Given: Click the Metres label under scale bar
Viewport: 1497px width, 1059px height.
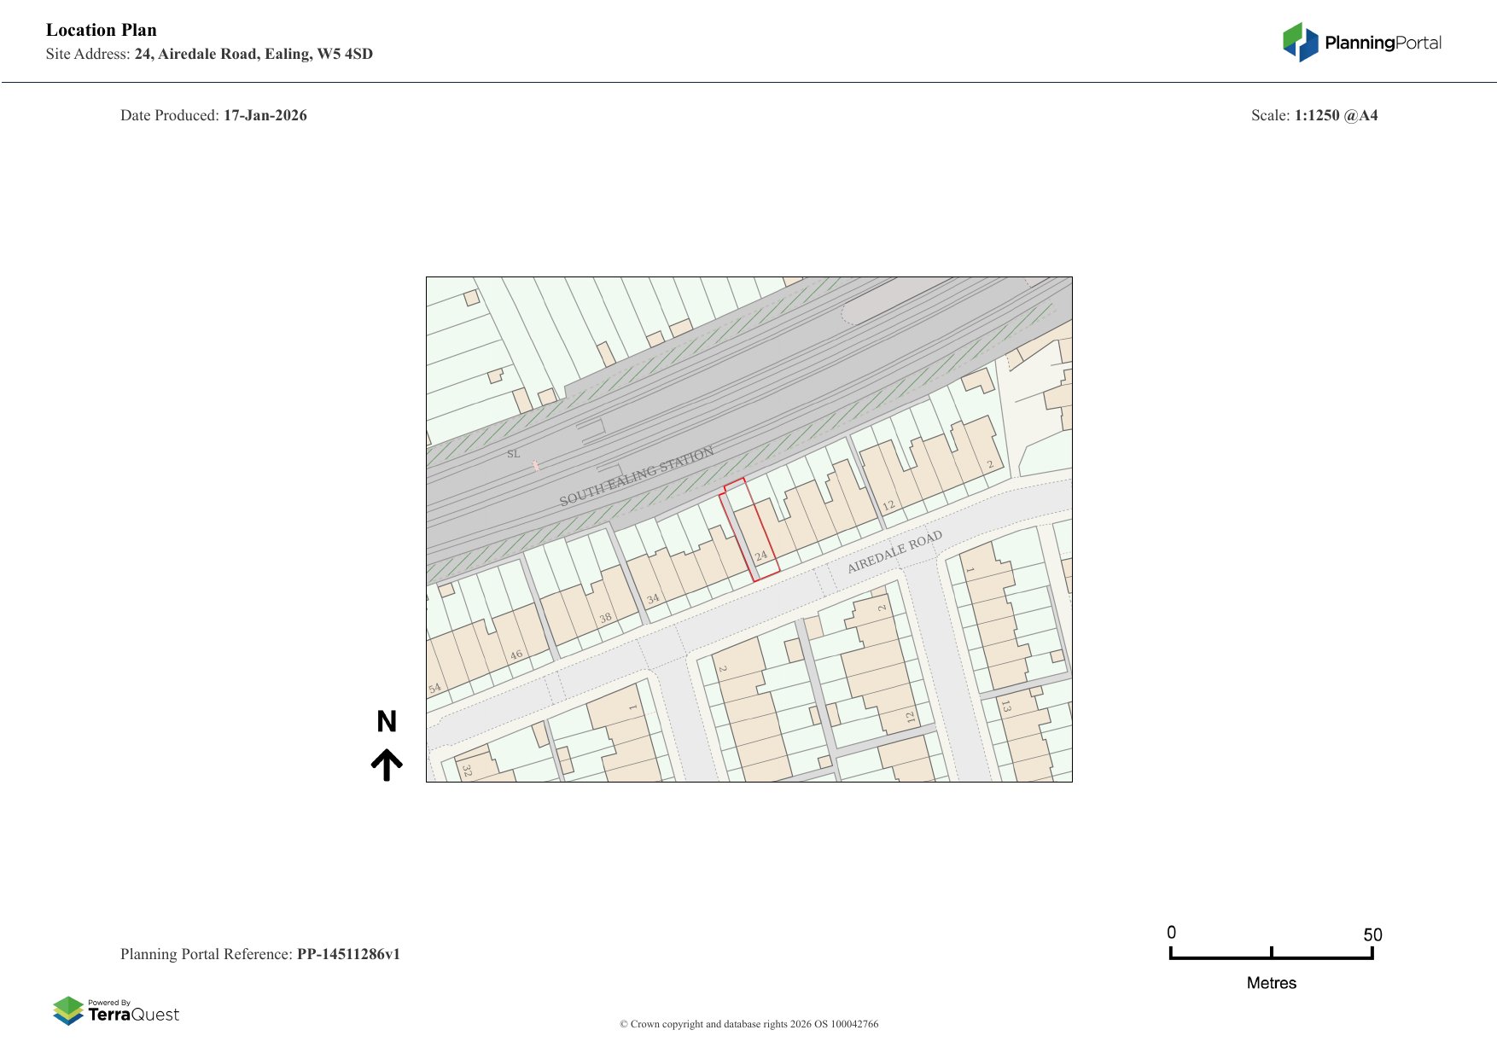Looking at the screenshot, I should coord(1271,983).
